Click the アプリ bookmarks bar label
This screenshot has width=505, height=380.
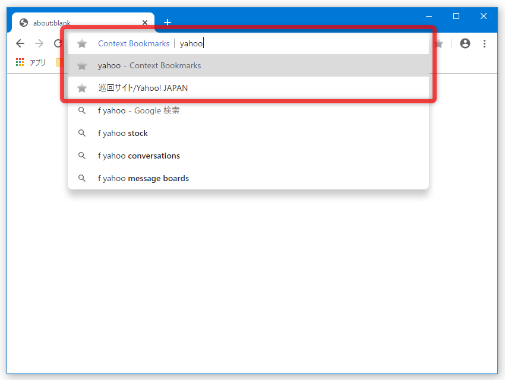point(37,62)
